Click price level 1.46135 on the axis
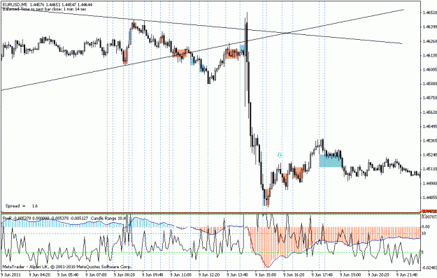This screenshot has width=437, height=278. click(429, 55)
